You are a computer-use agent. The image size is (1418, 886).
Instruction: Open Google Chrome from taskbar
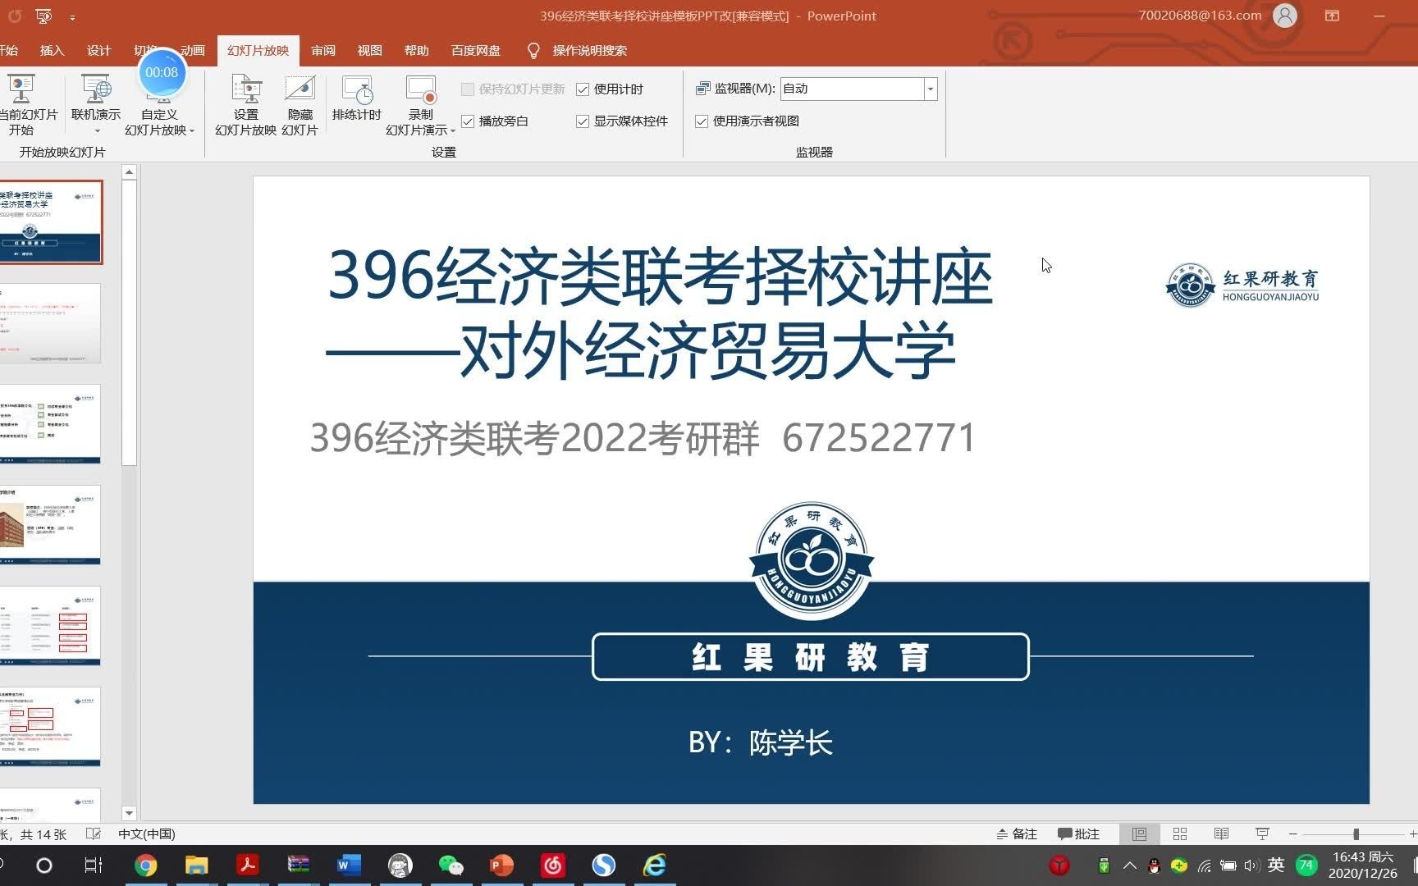click(x=145, y=865)
